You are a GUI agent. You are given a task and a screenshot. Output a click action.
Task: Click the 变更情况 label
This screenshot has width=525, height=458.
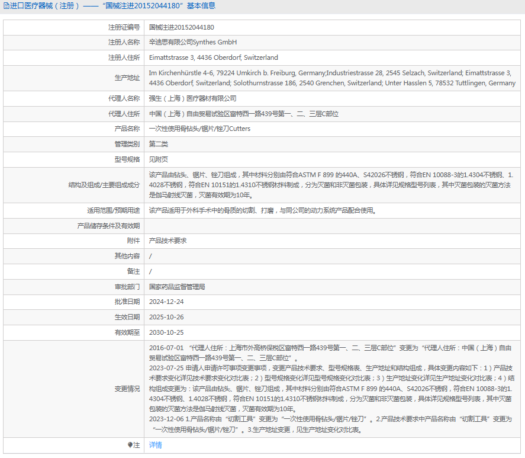click(x=127, y=389)
